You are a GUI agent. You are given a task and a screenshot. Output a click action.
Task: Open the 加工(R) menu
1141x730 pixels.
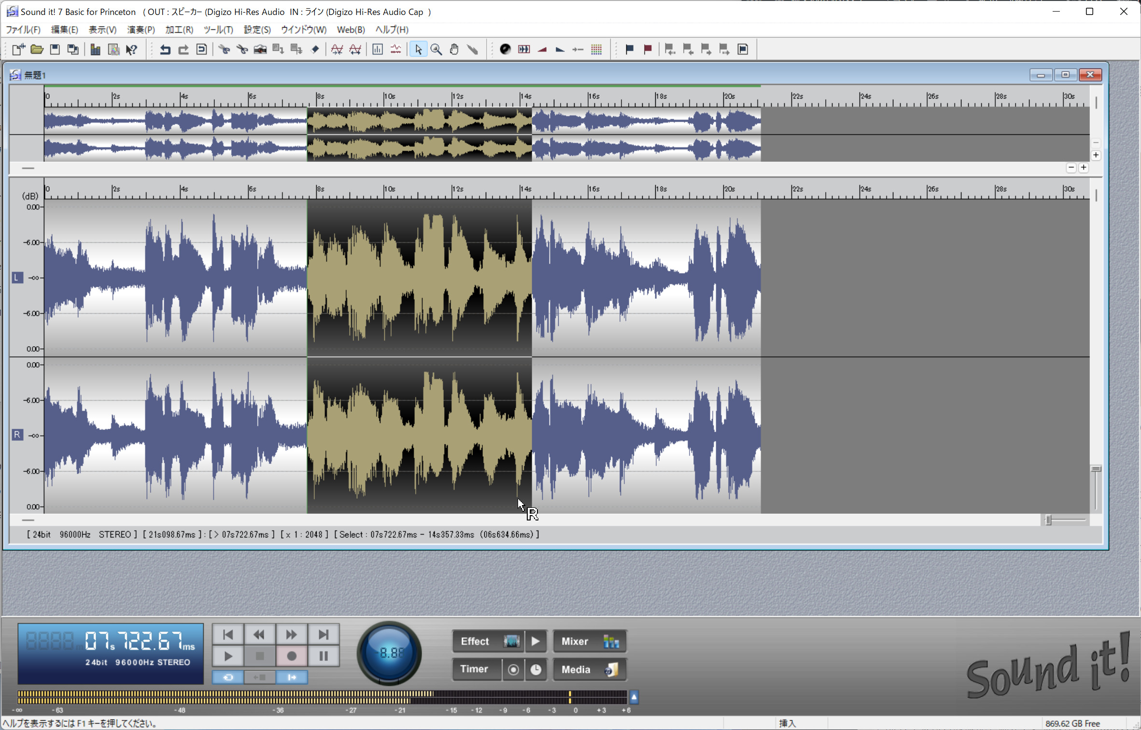pyautogui.click(x=179, y=29)
